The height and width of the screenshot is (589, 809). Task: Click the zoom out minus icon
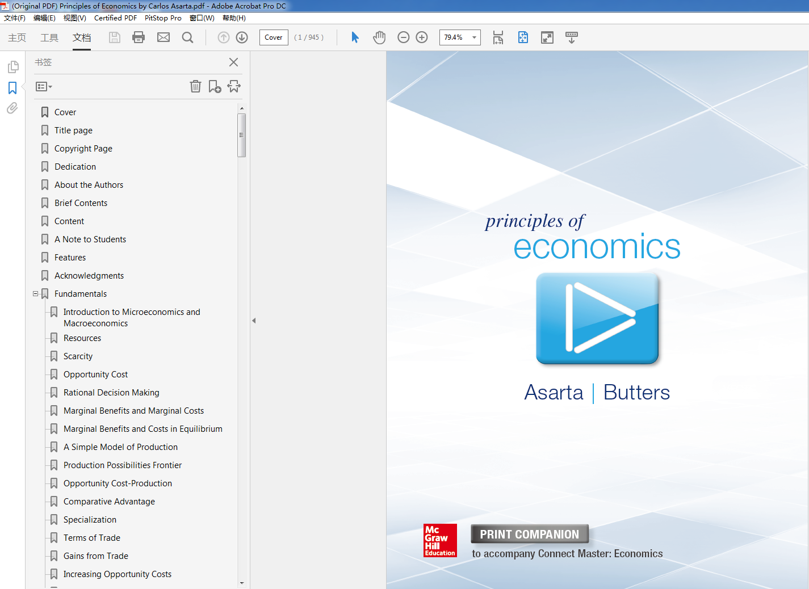pyautogui.click(x=404, y=37)
